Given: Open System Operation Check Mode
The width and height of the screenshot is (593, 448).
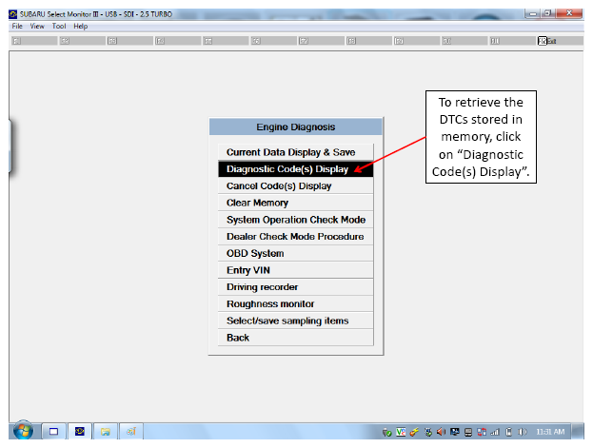Looking at the screenshot, I should 295,220.
